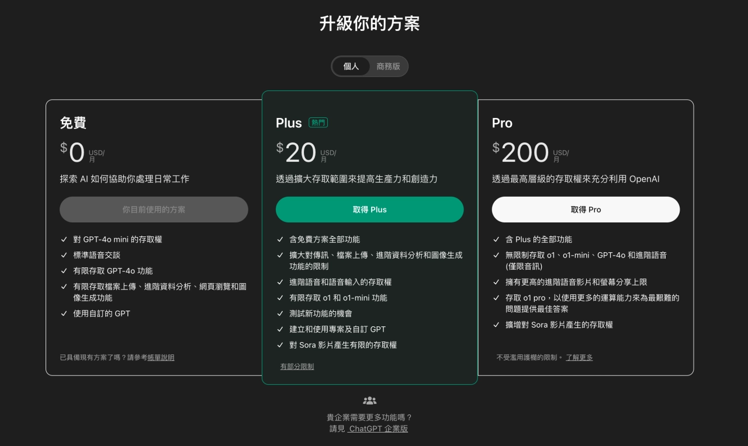This screenshot has height=446, width=748.
Task: Click the text 探索 AI 如何協助你處理日常工作
Action: (x=124, y=179)
